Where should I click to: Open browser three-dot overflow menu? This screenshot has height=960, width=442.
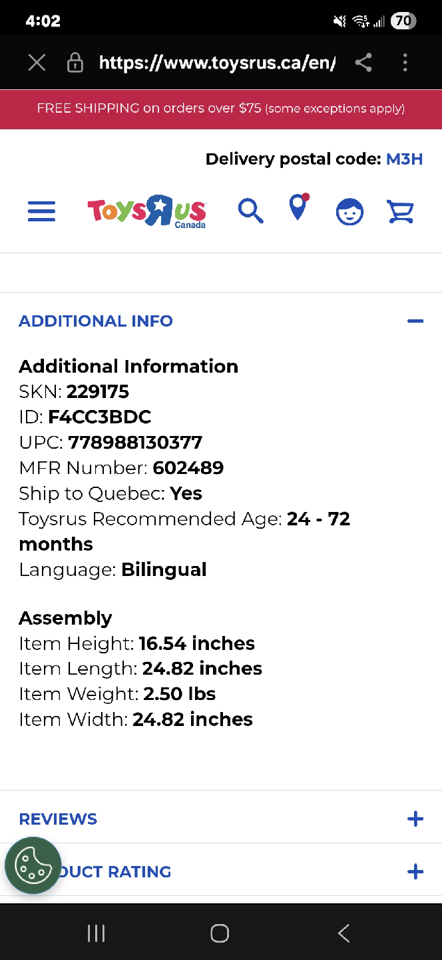point(405,63)
